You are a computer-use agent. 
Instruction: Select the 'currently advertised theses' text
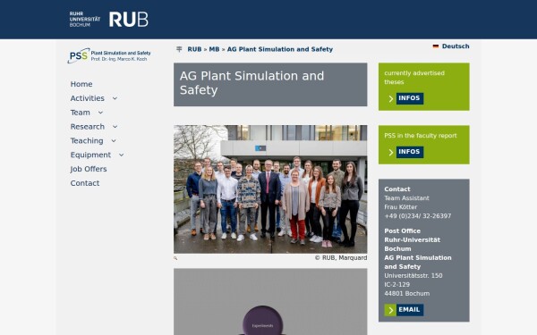[x=414, y=78]
